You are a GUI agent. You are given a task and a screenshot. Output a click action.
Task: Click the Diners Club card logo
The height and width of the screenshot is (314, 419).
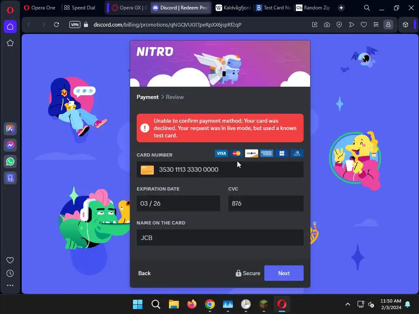(297, 153)
